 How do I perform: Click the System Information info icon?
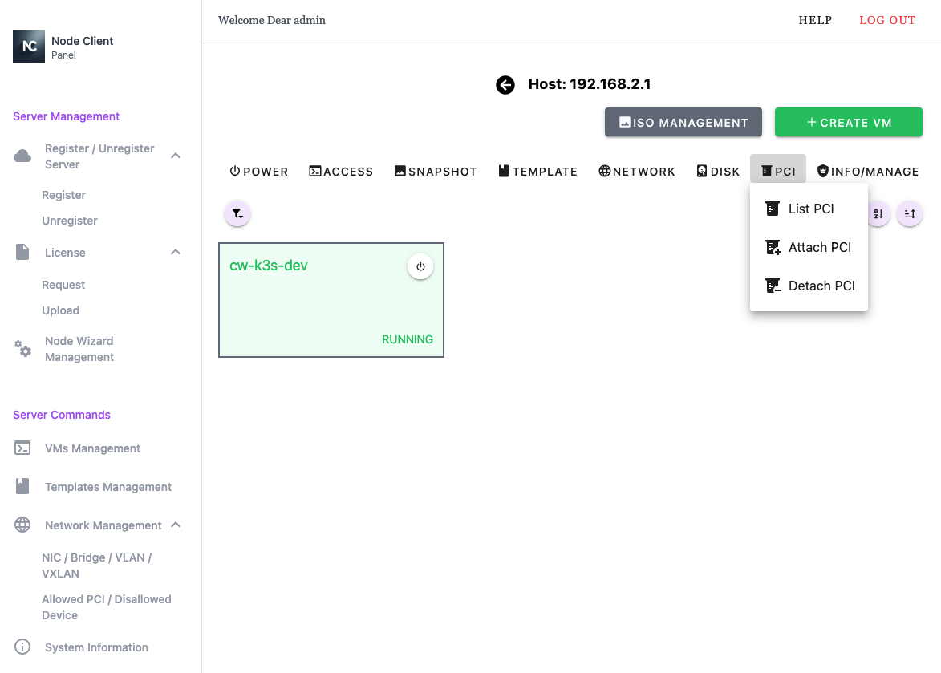coord(22,647)
